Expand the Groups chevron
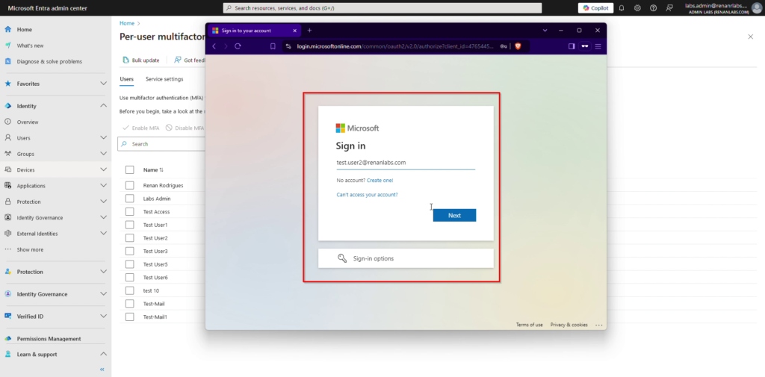This screenshot has height=377, width=765. pos(103,154)
